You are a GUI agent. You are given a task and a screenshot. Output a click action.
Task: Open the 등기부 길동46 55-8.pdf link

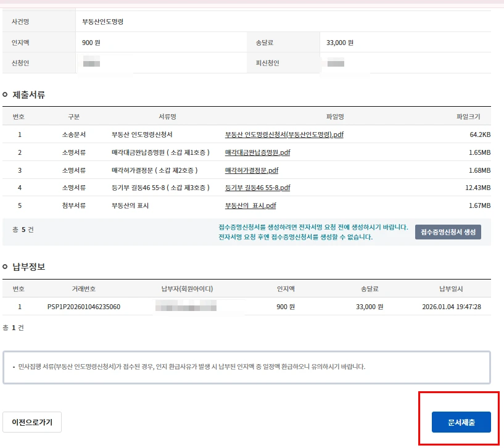tap(257, 188)
